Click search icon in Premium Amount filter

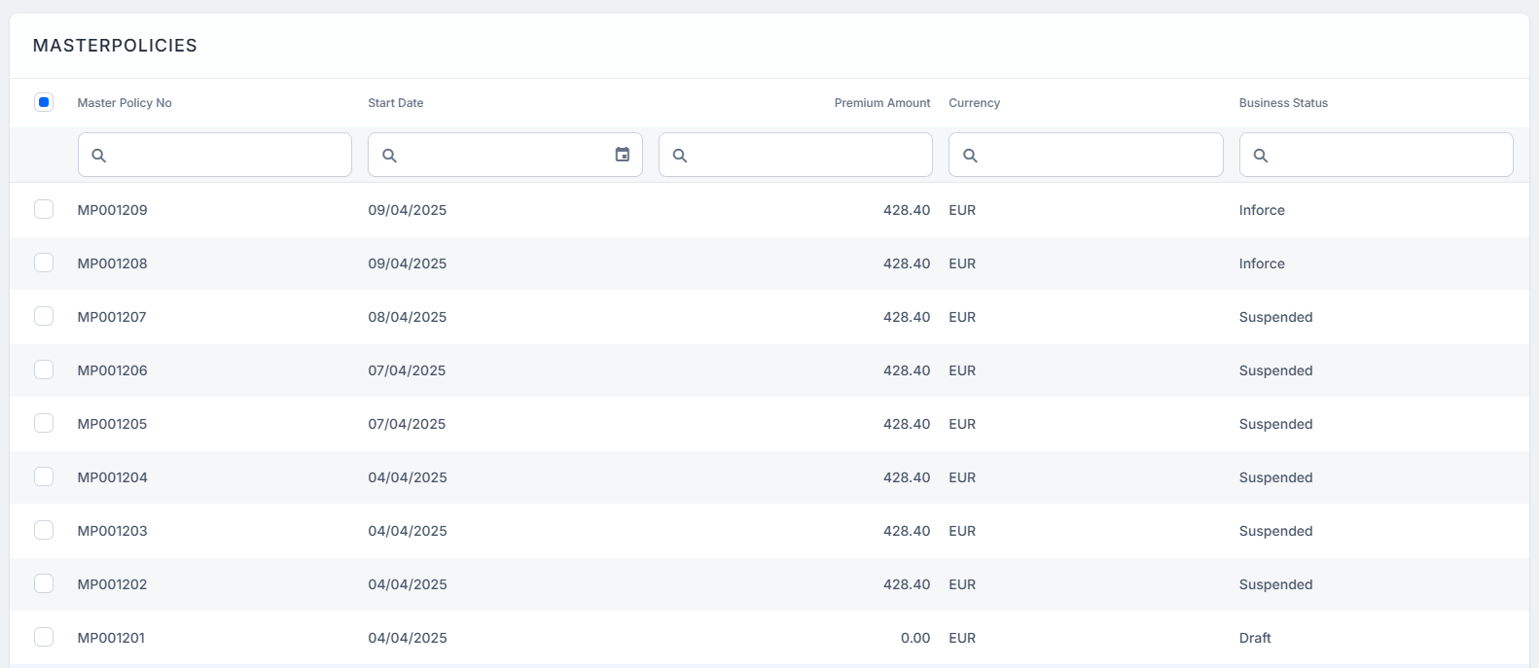pos(680,156)
